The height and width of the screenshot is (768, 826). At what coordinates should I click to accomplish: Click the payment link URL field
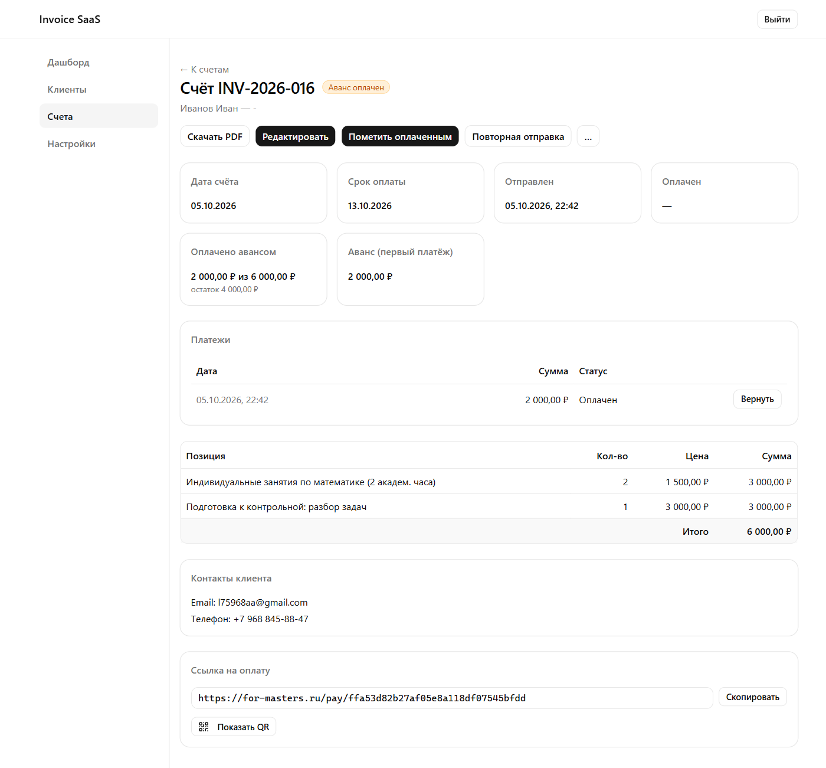pyautogui.click(x=452, y=698)
